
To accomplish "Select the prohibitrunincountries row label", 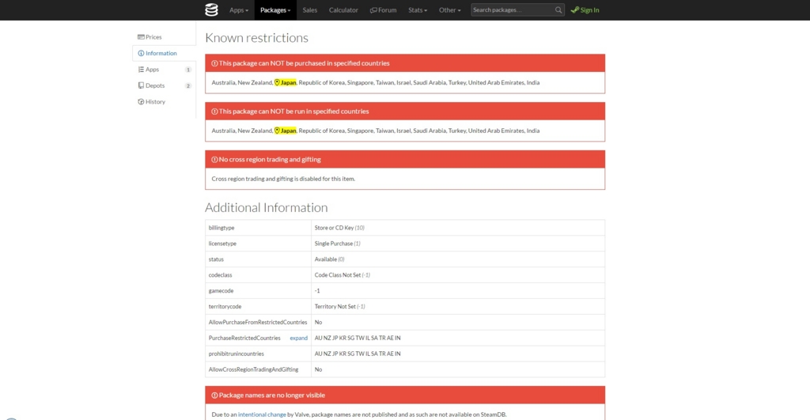I will pyautogui.click(x=236, y=354).
